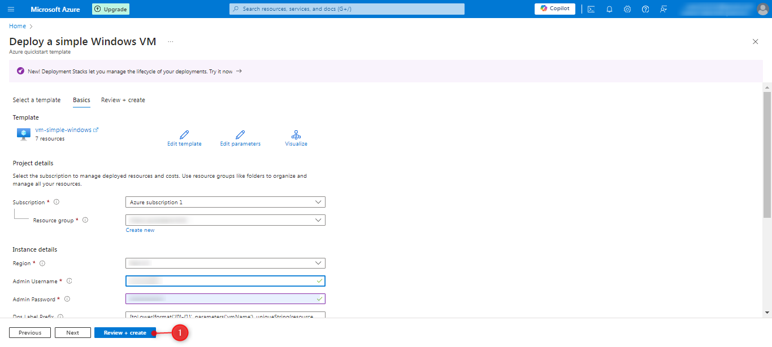
Task: Click Create new resource group link
Action: click(x=140, y=230)
